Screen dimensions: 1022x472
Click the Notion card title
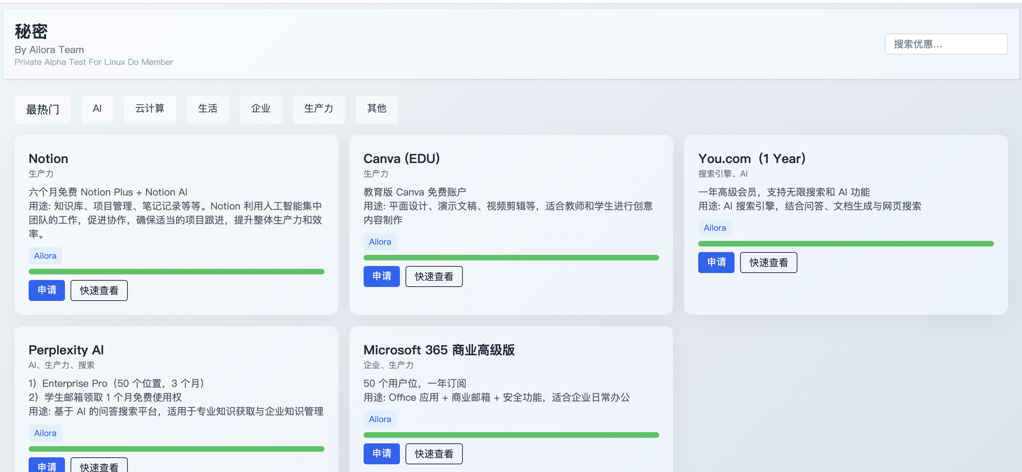[49, 158]
